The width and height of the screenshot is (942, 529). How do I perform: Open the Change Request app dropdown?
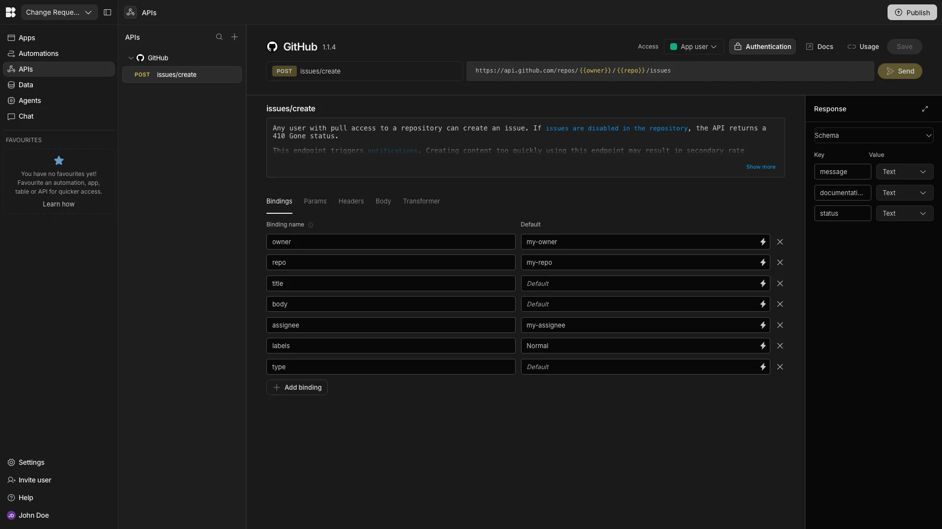tap(59, 12)
